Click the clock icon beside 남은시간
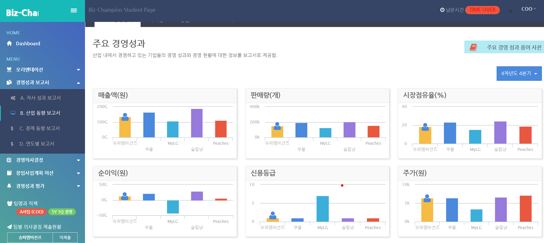Viewport: 544px width, 243px height. 442,10
